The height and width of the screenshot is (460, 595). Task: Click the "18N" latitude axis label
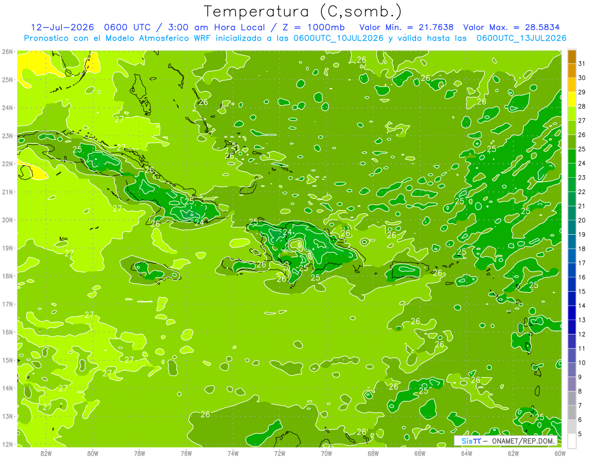click(7, 276)
